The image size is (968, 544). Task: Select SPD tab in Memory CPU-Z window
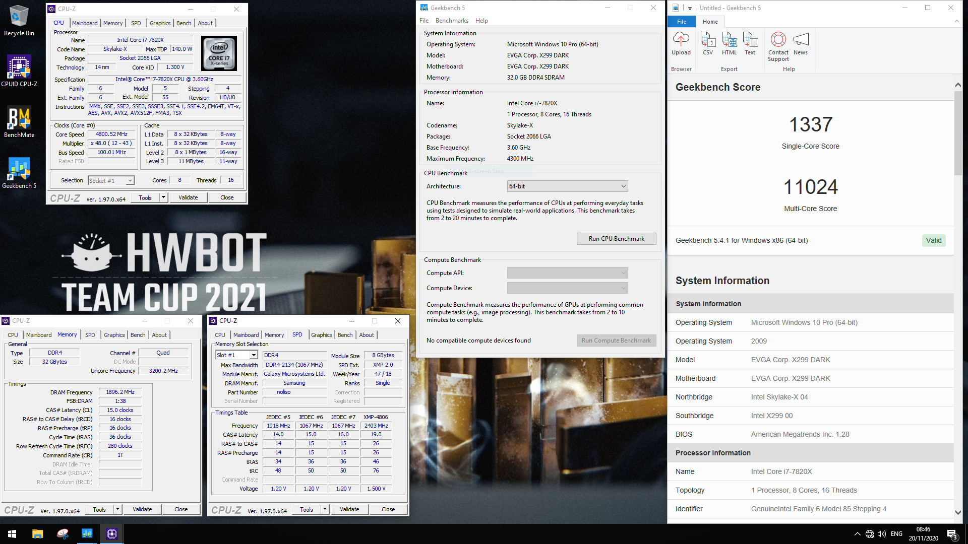(90, 335)
